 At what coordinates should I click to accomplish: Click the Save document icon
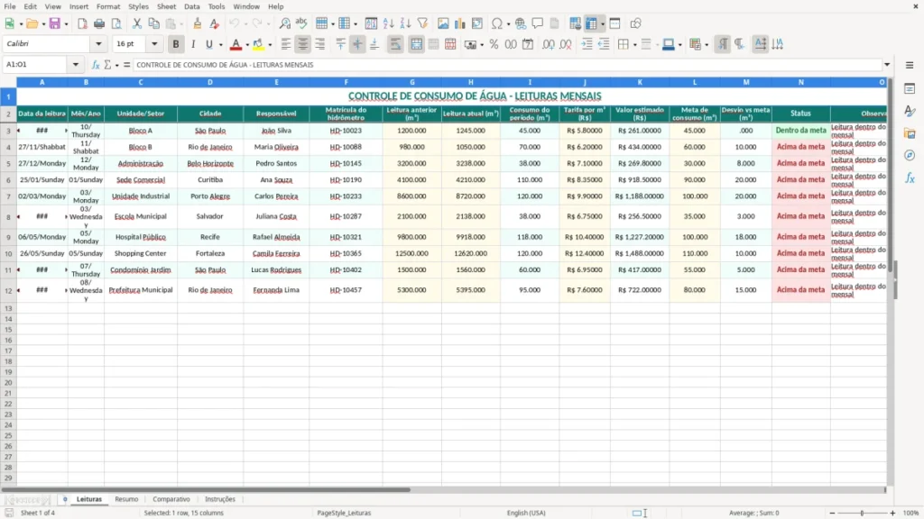(x=55, y=23)
